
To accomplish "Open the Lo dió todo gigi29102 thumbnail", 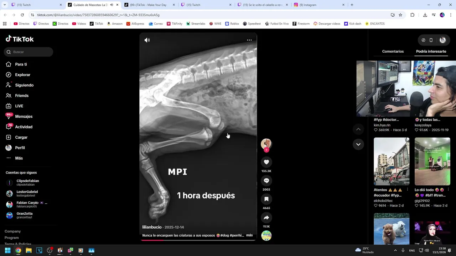I will pos(432,161).
